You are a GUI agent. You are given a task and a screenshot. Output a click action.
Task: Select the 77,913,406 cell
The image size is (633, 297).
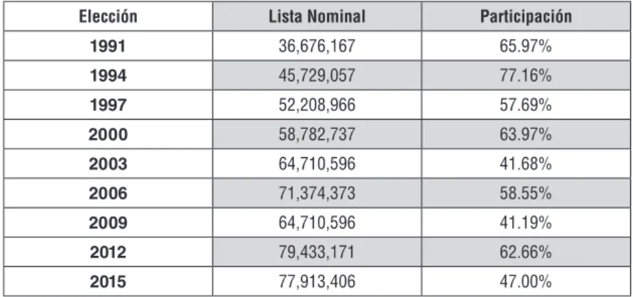pyautogui.click(x=317, y=282)
